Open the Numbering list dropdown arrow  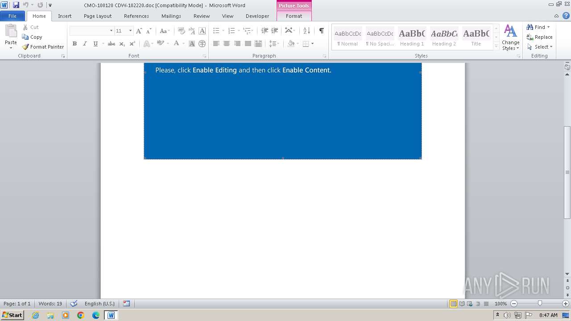238,31
